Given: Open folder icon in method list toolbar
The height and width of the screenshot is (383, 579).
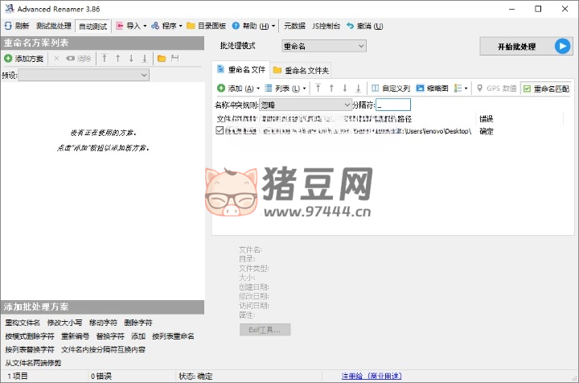Looking at the screenshot, I should click(x=162, y=59).
